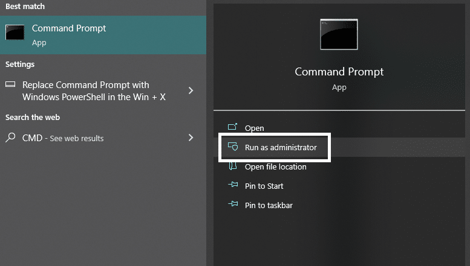This screenshot has width=470, height=266.
Task: Click the Open file location folder icon
Action: 233,166
